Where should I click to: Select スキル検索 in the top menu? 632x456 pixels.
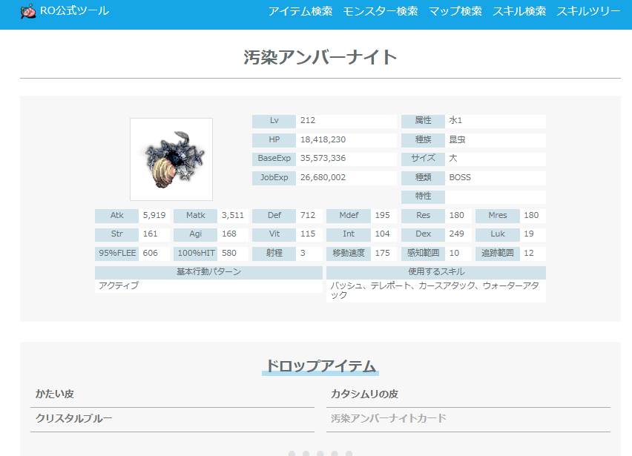click(x=519, y=11)
